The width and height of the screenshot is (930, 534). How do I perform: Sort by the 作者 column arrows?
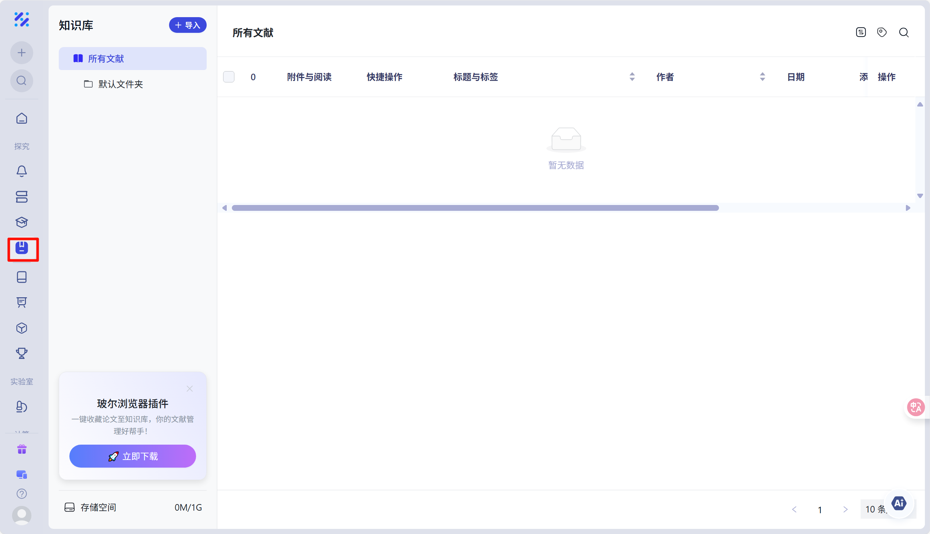762,77
